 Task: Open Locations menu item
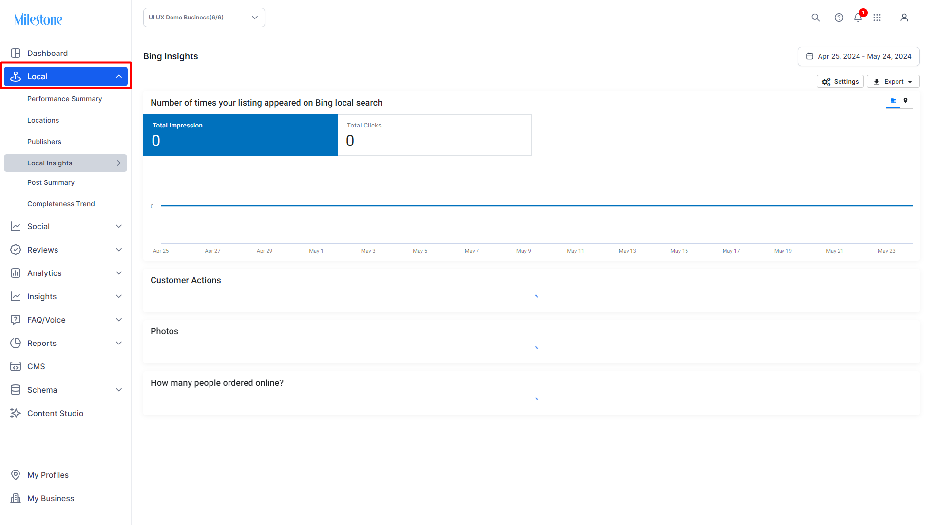click(43, 120)
